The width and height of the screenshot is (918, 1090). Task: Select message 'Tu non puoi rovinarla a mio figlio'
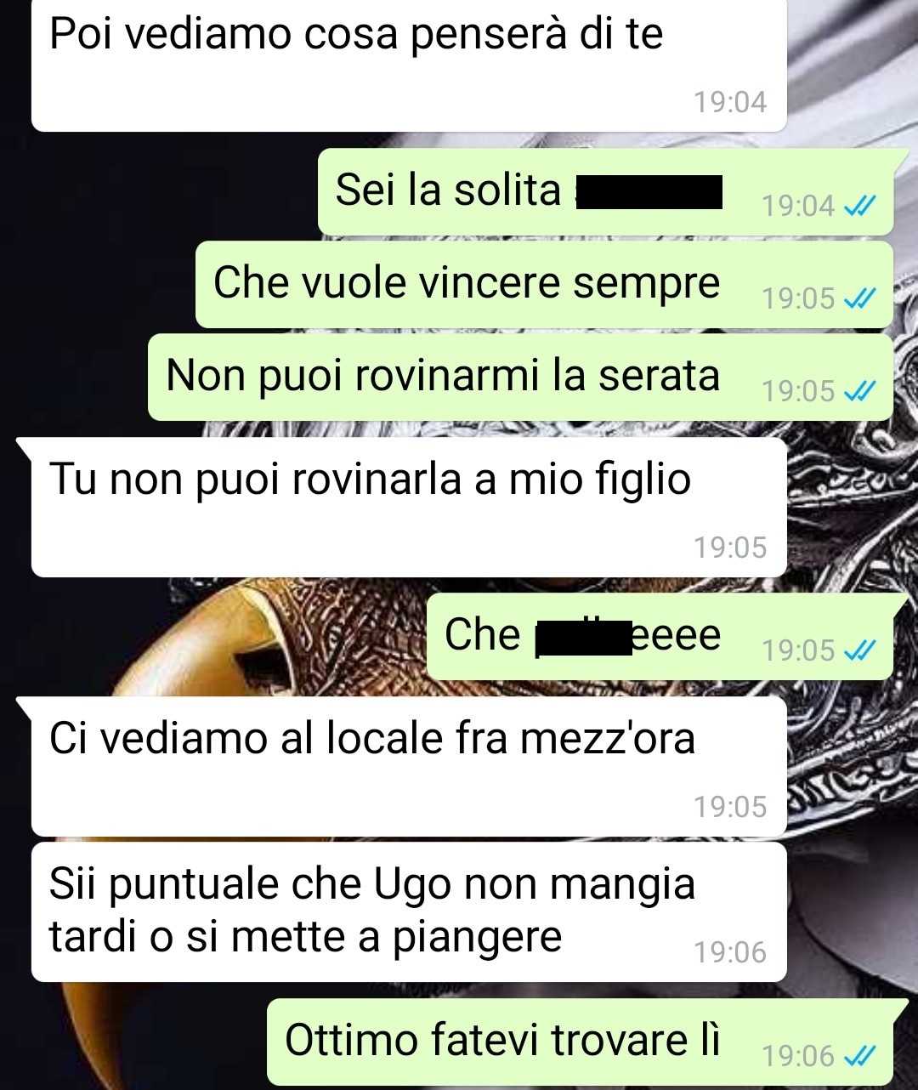tap(409, 508)
